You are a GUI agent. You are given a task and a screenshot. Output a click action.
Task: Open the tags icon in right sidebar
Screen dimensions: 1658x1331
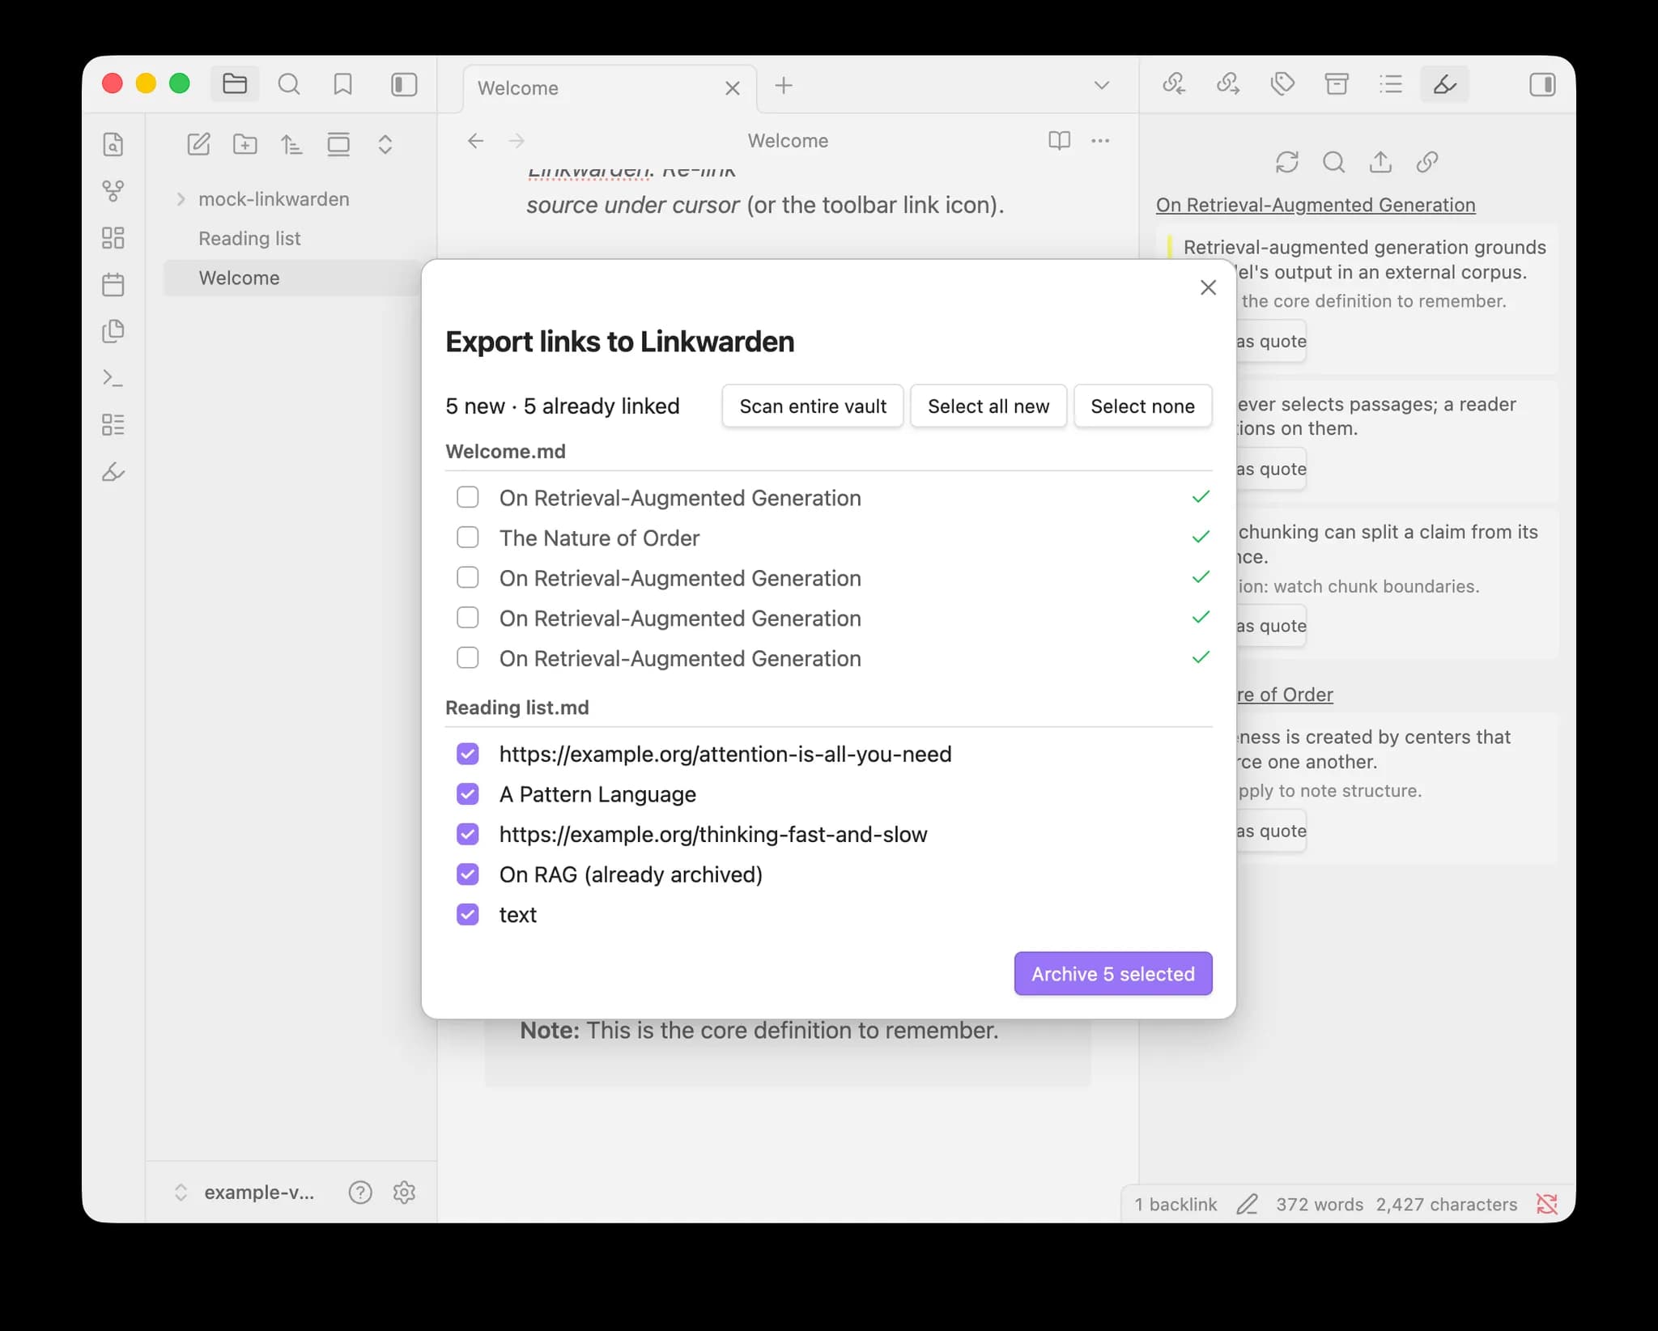[x=1282, y=84]
